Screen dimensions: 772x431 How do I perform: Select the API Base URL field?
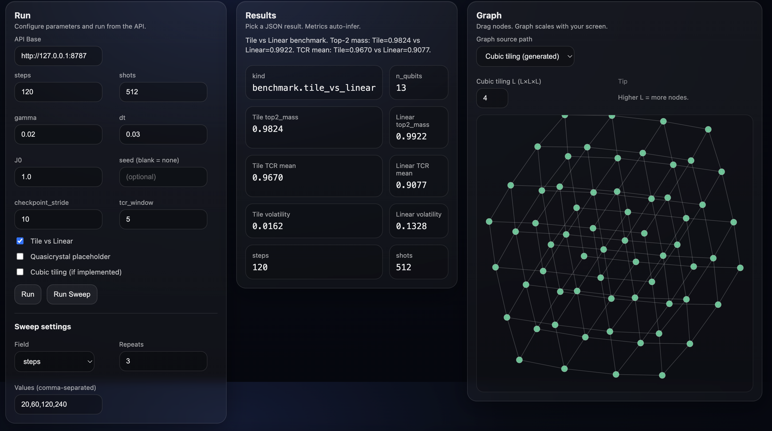(x=58, y=56)
